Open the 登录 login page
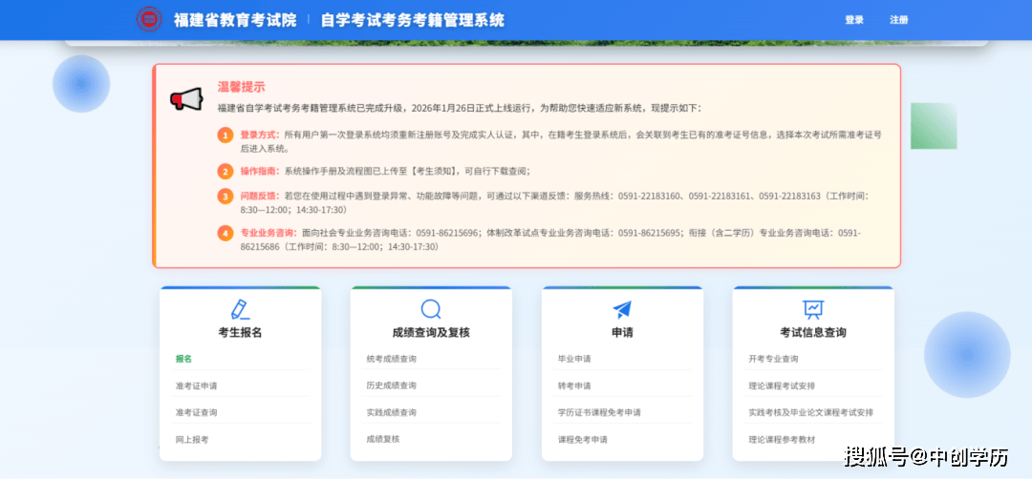This screenshot has width=1032, height=479. (854, 20)
